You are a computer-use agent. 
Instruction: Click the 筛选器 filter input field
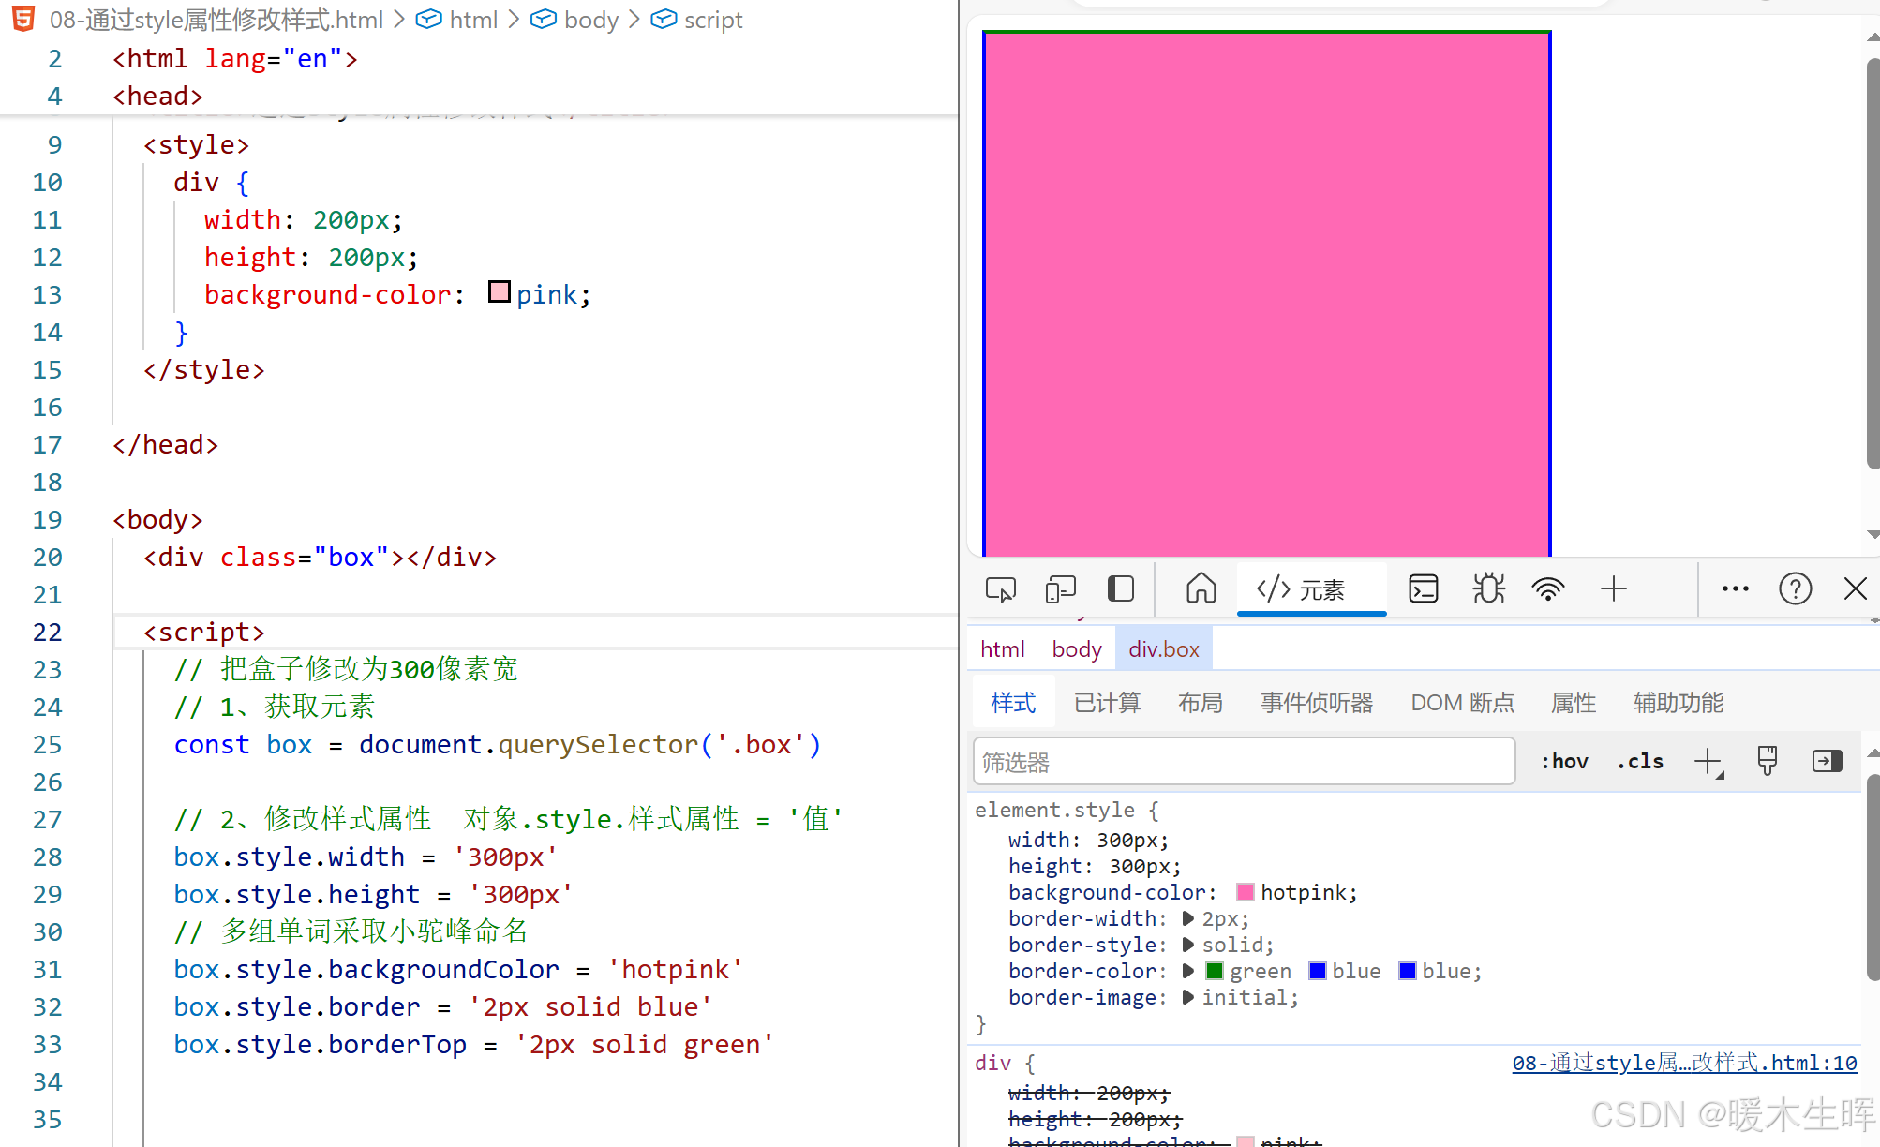click(1244, 762)
